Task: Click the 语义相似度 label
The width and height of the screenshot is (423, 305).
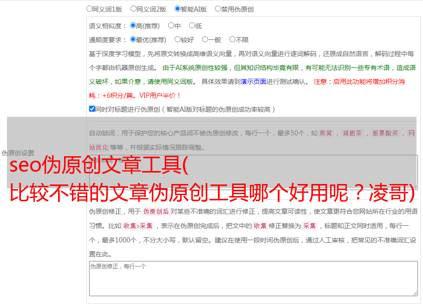Action: (x=107, y=26)
